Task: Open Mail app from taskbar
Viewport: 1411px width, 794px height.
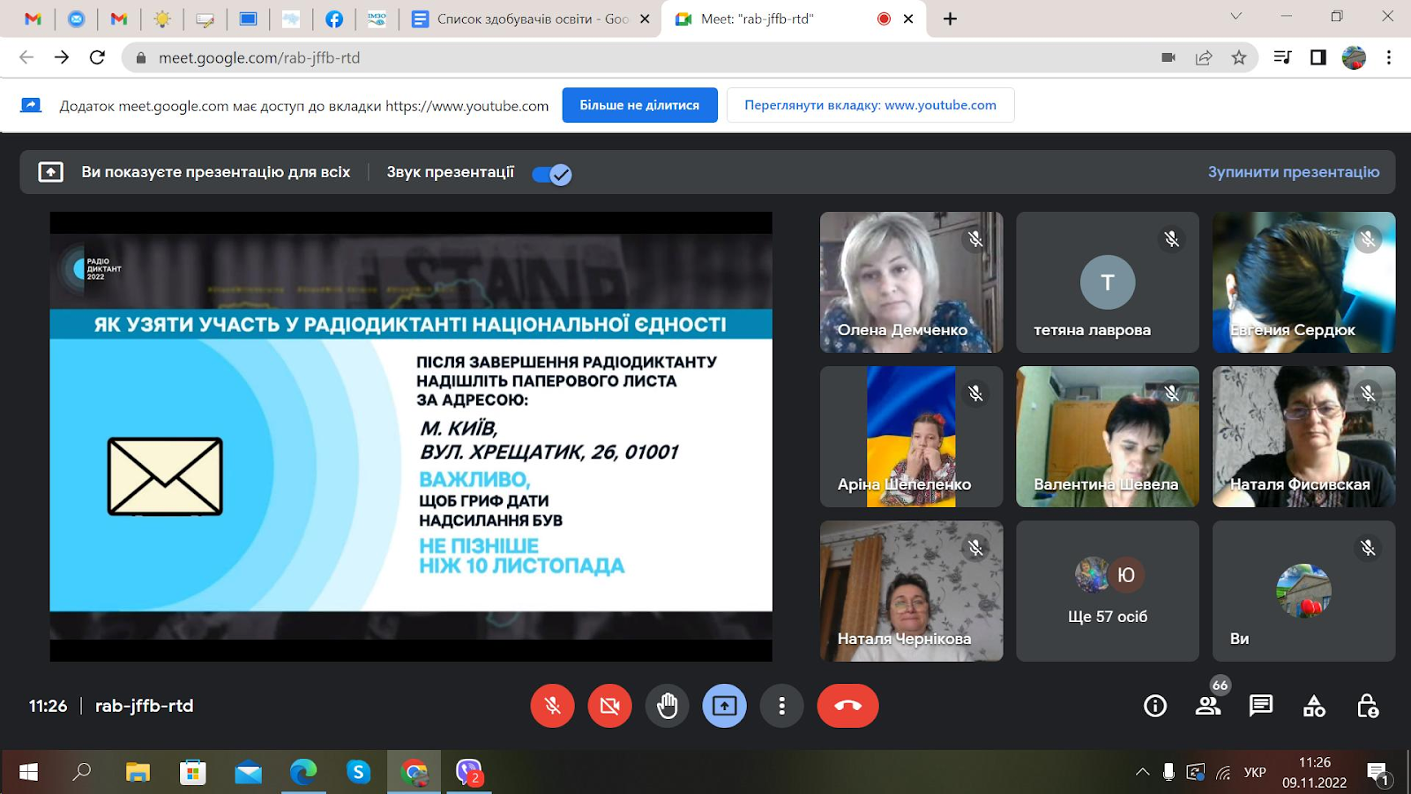Action: click(x=248, y=772)
